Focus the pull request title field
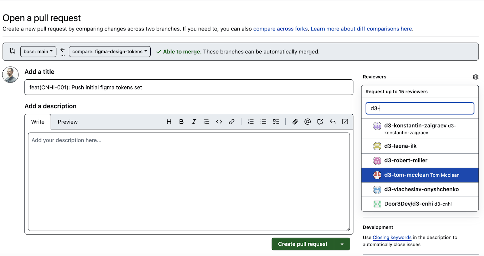The height and width of the screenshot is (256, 484). (189, 87)
